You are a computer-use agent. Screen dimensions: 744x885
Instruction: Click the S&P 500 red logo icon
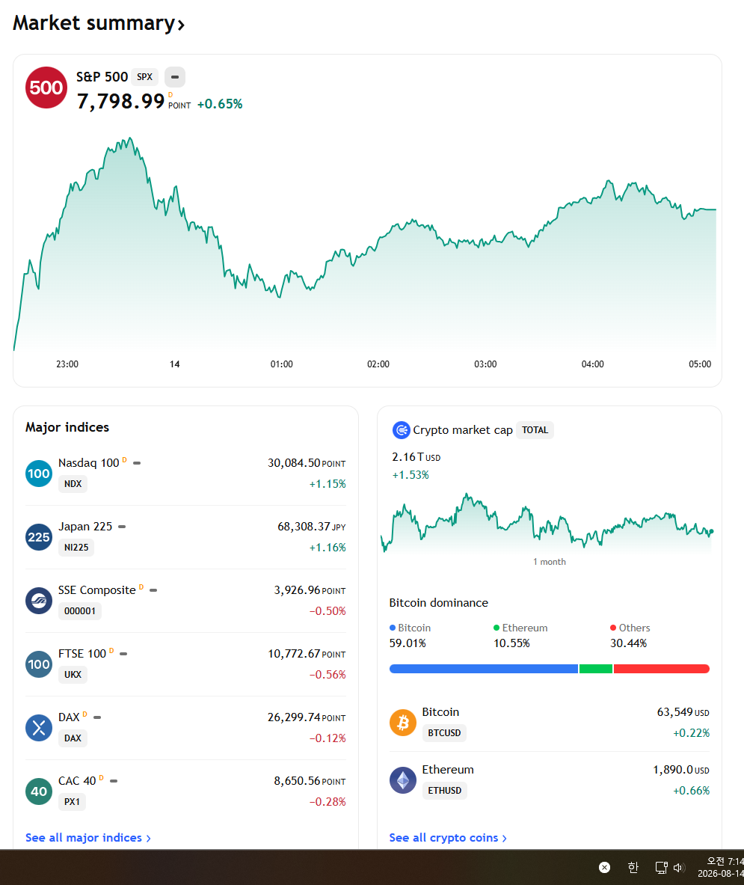coord(46,88)
